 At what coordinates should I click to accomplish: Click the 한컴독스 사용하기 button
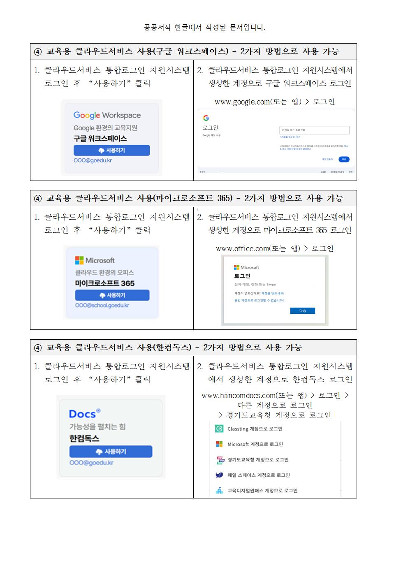coord(111,452)
